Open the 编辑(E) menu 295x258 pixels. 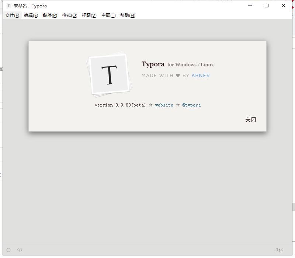(31, 15)
